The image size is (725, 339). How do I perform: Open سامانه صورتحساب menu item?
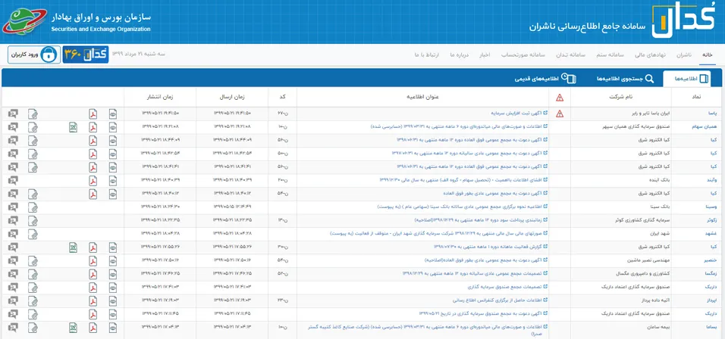523,54
